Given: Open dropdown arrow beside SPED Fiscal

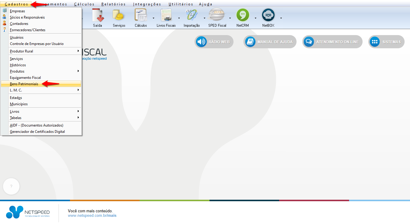Looking at the screenshot, I should tap(230, 18).
